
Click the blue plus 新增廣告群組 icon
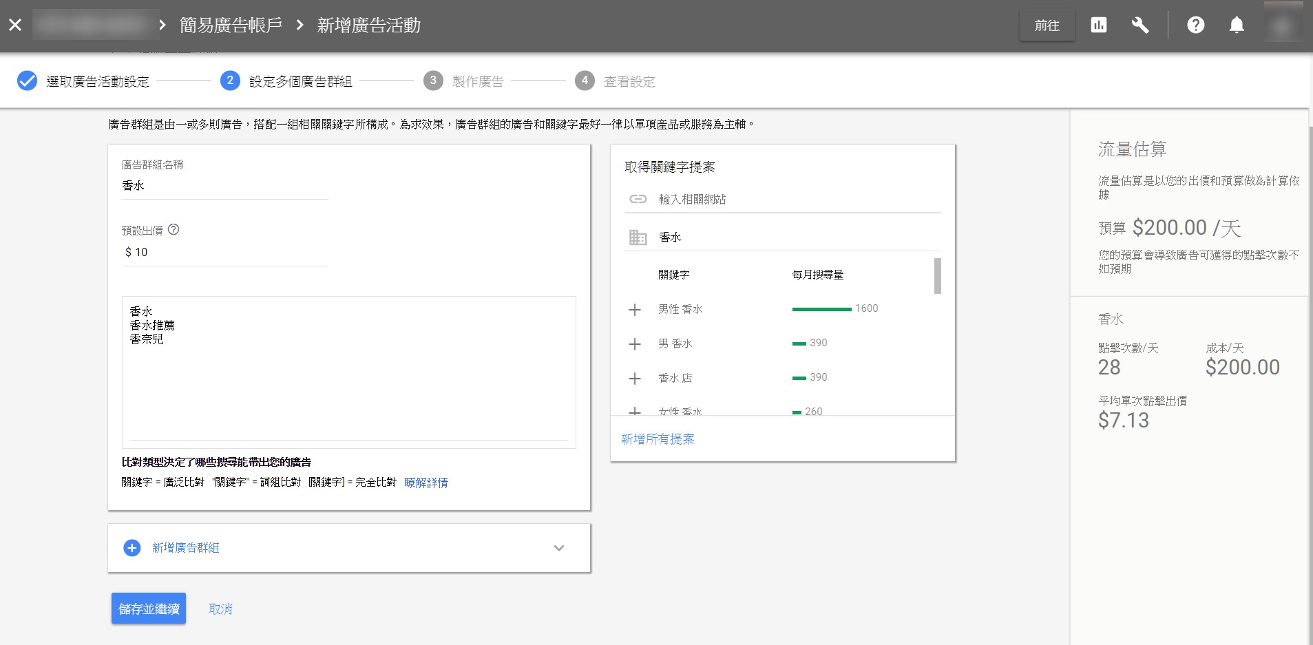(132, 548)
